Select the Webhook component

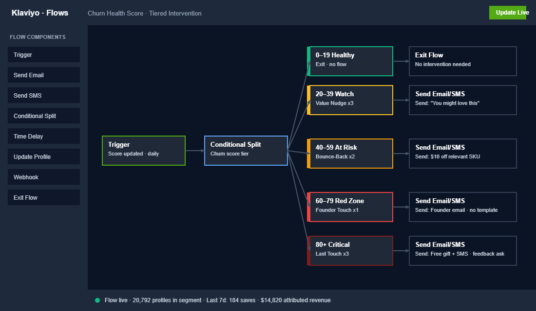44,177
